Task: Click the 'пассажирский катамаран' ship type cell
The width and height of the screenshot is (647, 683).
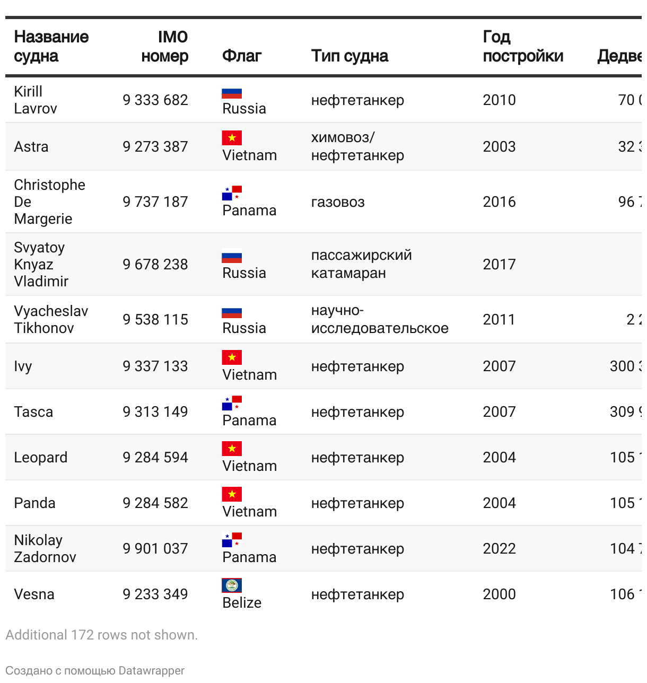Action: 362,264
